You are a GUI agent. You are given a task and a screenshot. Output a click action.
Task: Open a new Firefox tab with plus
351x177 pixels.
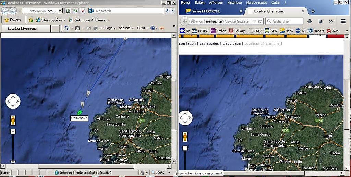(x=313, y=11)
